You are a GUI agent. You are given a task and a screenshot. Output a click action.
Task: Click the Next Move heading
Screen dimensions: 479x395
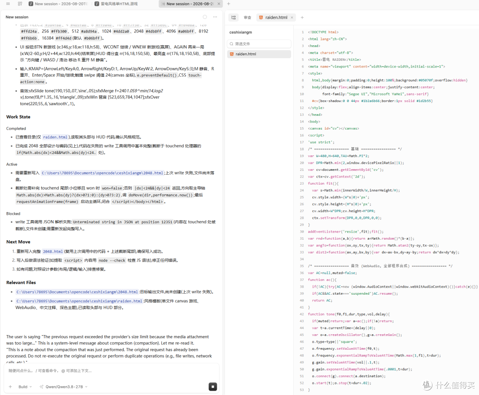click(x=18, y=242)
